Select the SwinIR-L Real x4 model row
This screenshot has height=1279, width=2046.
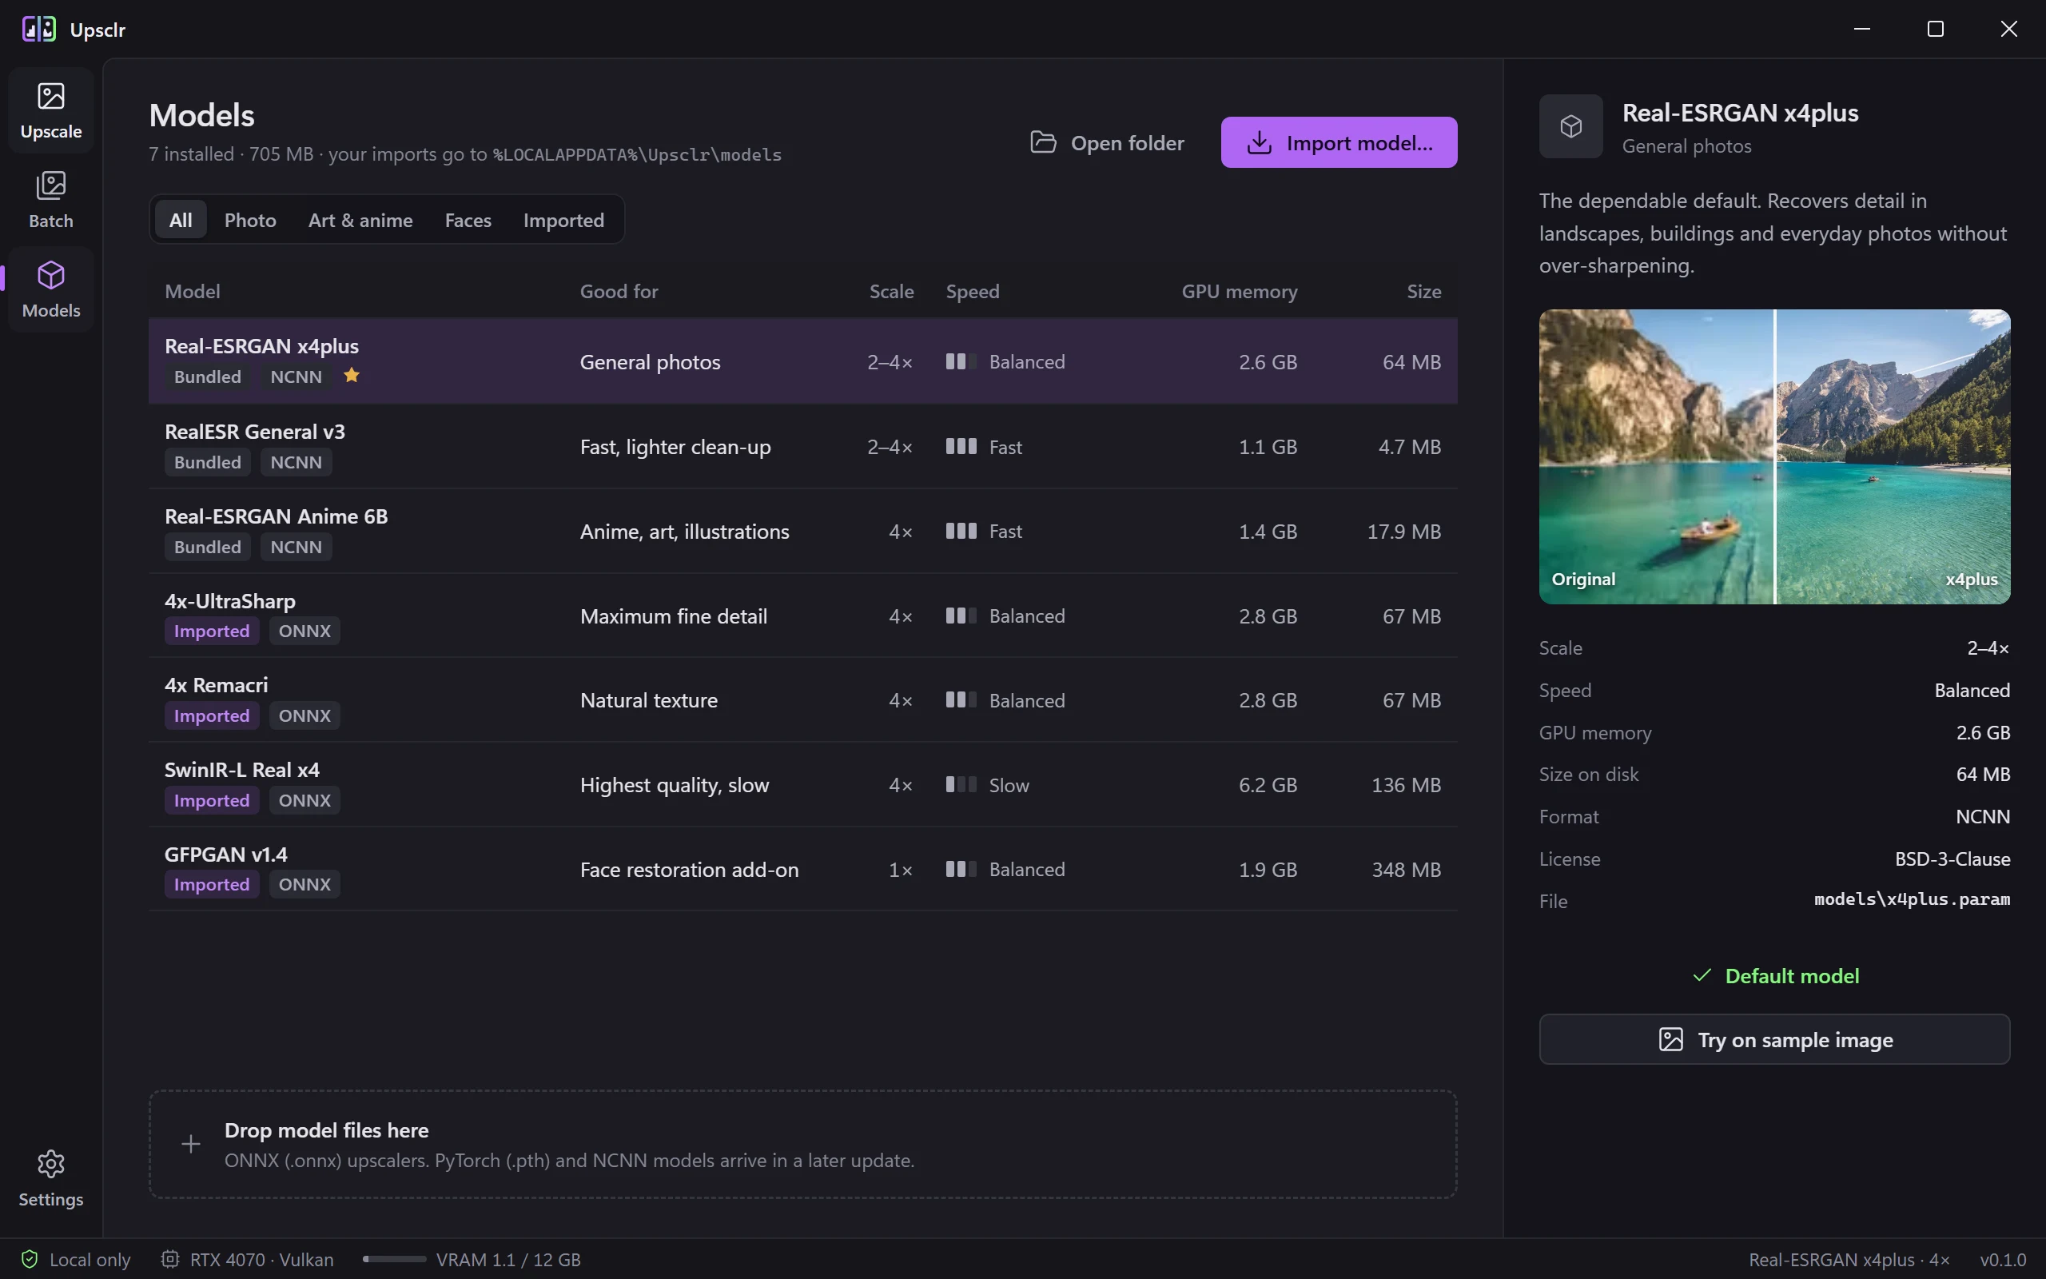pyautogui.click(x=802, y=784)
